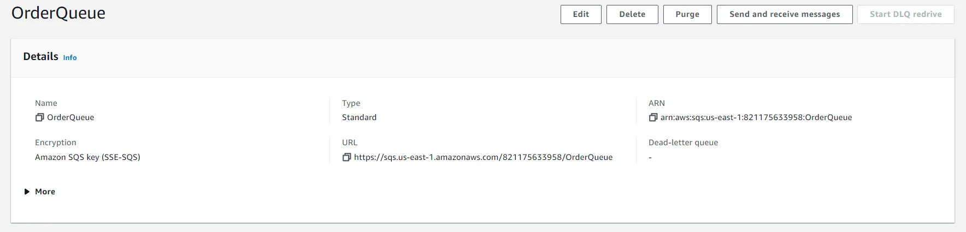966x232 pixels.
Task: Click the Edit button
Action: (581, 15)
